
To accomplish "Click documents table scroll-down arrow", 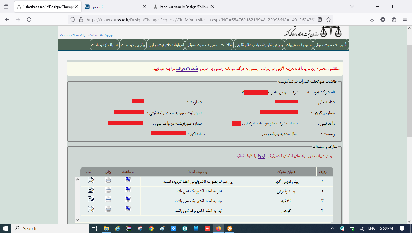I will coord(78,220).
